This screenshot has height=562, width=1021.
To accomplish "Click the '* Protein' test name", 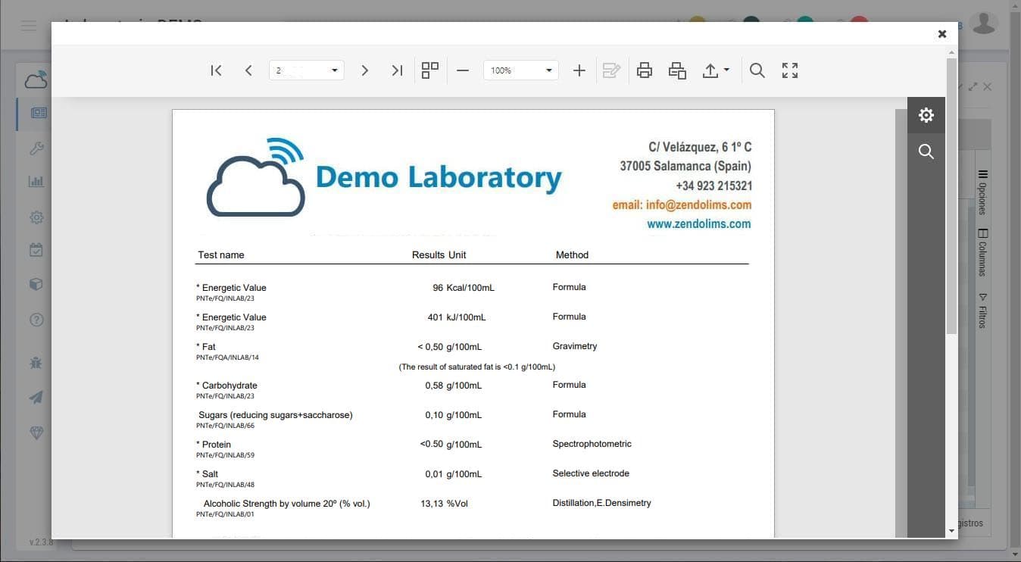I will tap(214, 445).
